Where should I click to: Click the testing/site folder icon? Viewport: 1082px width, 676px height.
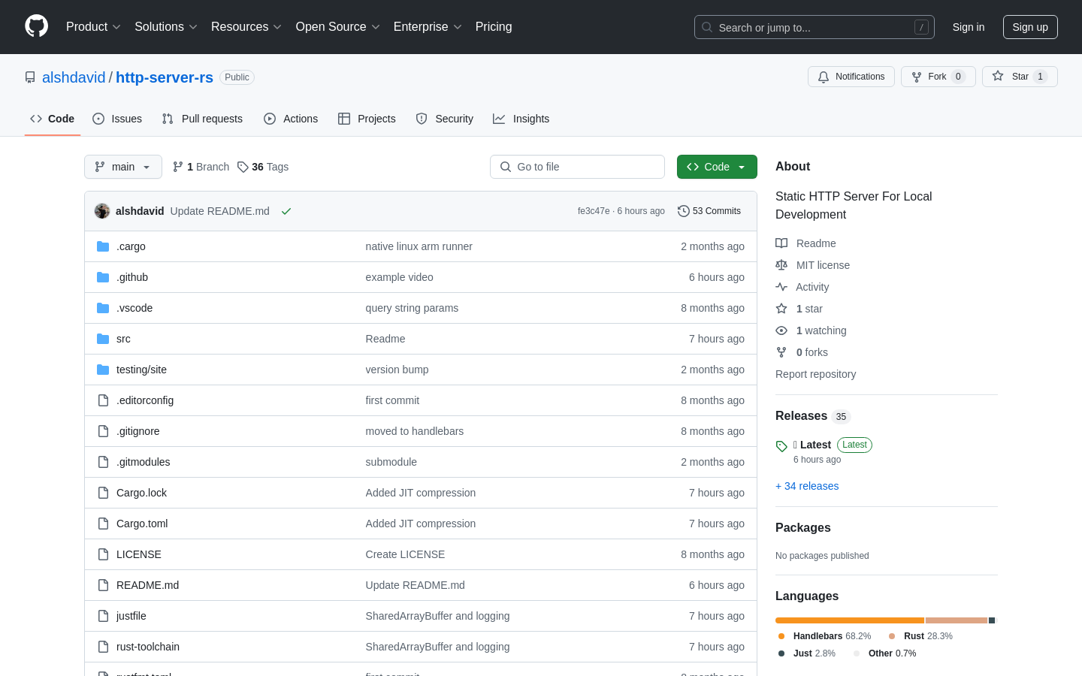click(x=103, y=370)
